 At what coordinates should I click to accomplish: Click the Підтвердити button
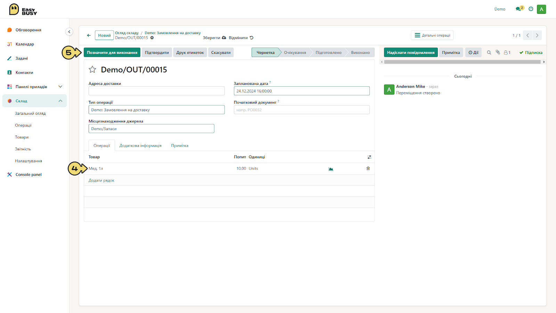[157, 53]
